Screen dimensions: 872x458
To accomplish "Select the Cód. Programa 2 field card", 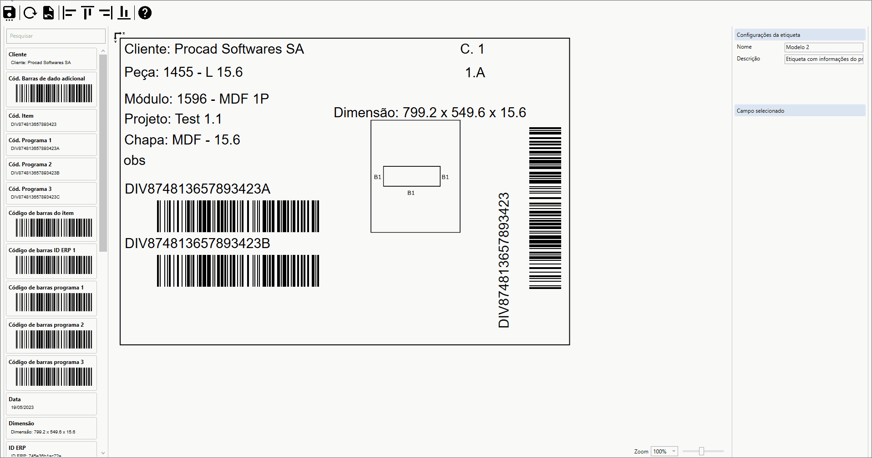I will pos(51,169).
